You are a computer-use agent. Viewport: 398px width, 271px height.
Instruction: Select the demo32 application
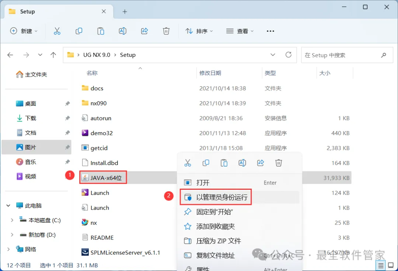[x=97, y=133]
